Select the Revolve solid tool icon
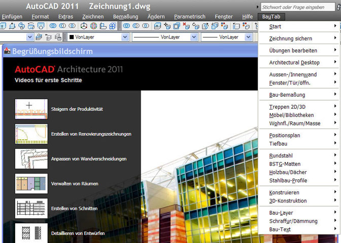Viewport: 341px width, 243px height. tap(31, 26)
